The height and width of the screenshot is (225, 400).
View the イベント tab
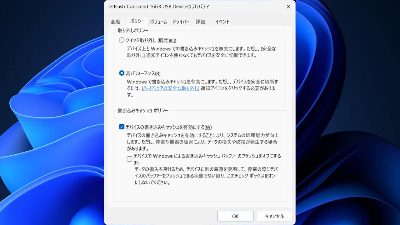222,22
